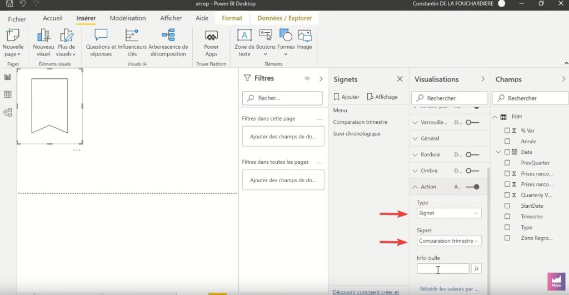Open the Signet dropdown Comparaison trimestre

click(x=449, y=241)
